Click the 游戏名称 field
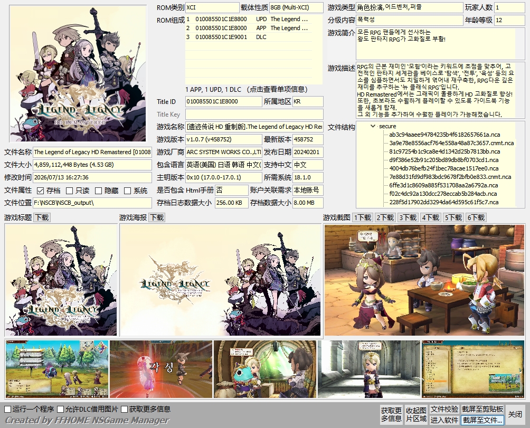 254,127
